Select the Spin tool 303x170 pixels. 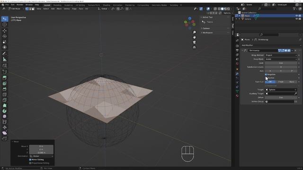pos(5,111)
